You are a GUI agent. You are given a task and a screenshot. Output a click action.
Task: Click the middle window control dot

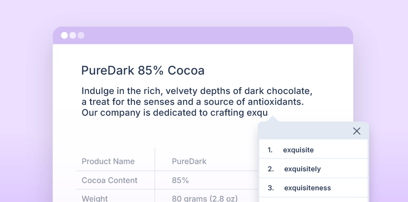coord(72,35)
